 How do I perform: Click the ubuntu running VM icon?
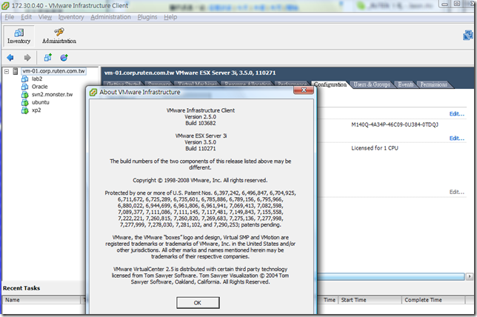pyautogui.click(x=24, y=102)
